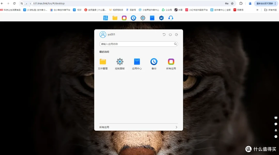Open the 小世界创作者中心 bookmark
Image resolution: width=279 pixels, height=155 pixels.
[x=149, y=10]
